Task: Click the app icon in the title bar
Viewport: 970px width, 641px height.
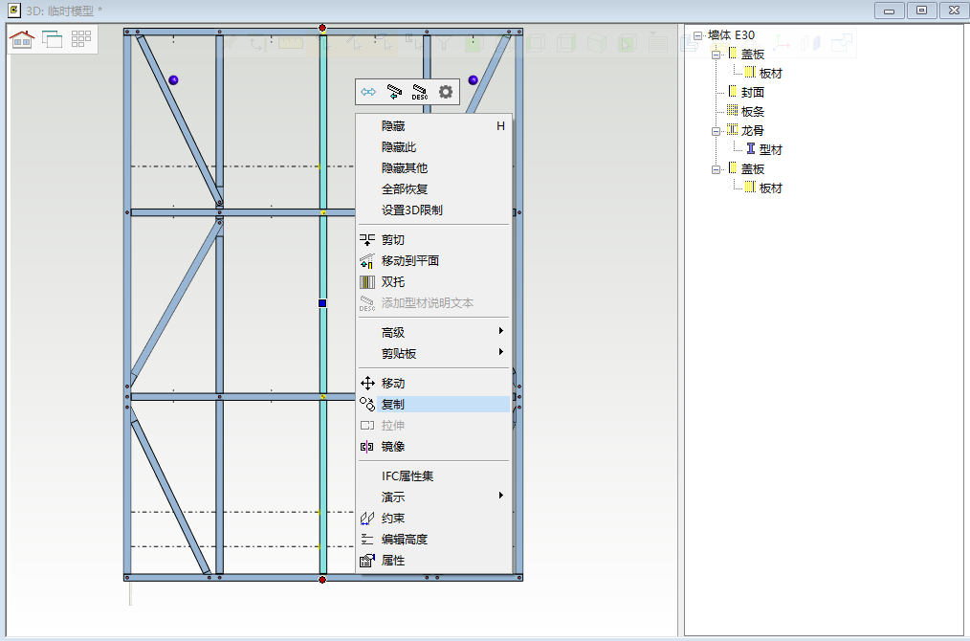Action: 13,10
